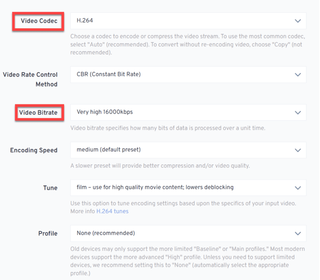Open the CBR (Constant Bit Rate) dropdown
Viewport: 320px width, 280px height.
coord(188,74)
